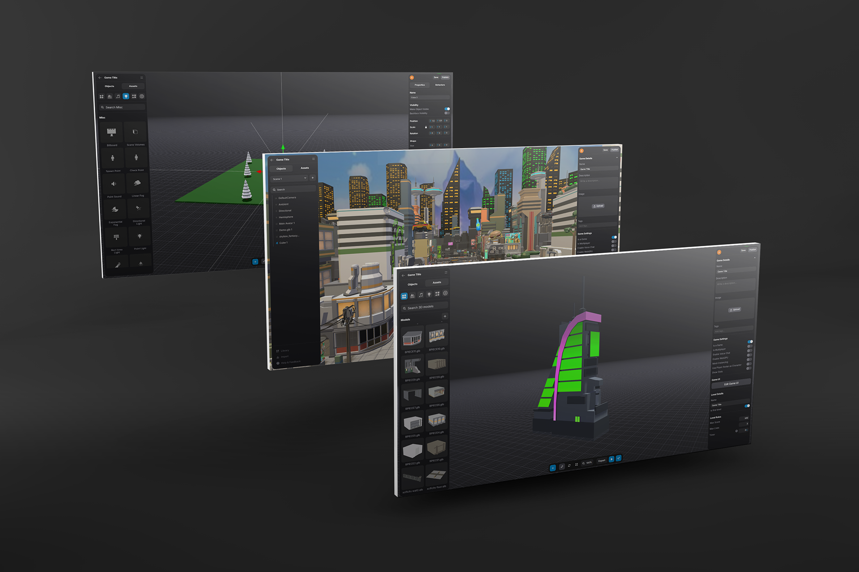Click refresh icon in front screen toolbar

569,466
